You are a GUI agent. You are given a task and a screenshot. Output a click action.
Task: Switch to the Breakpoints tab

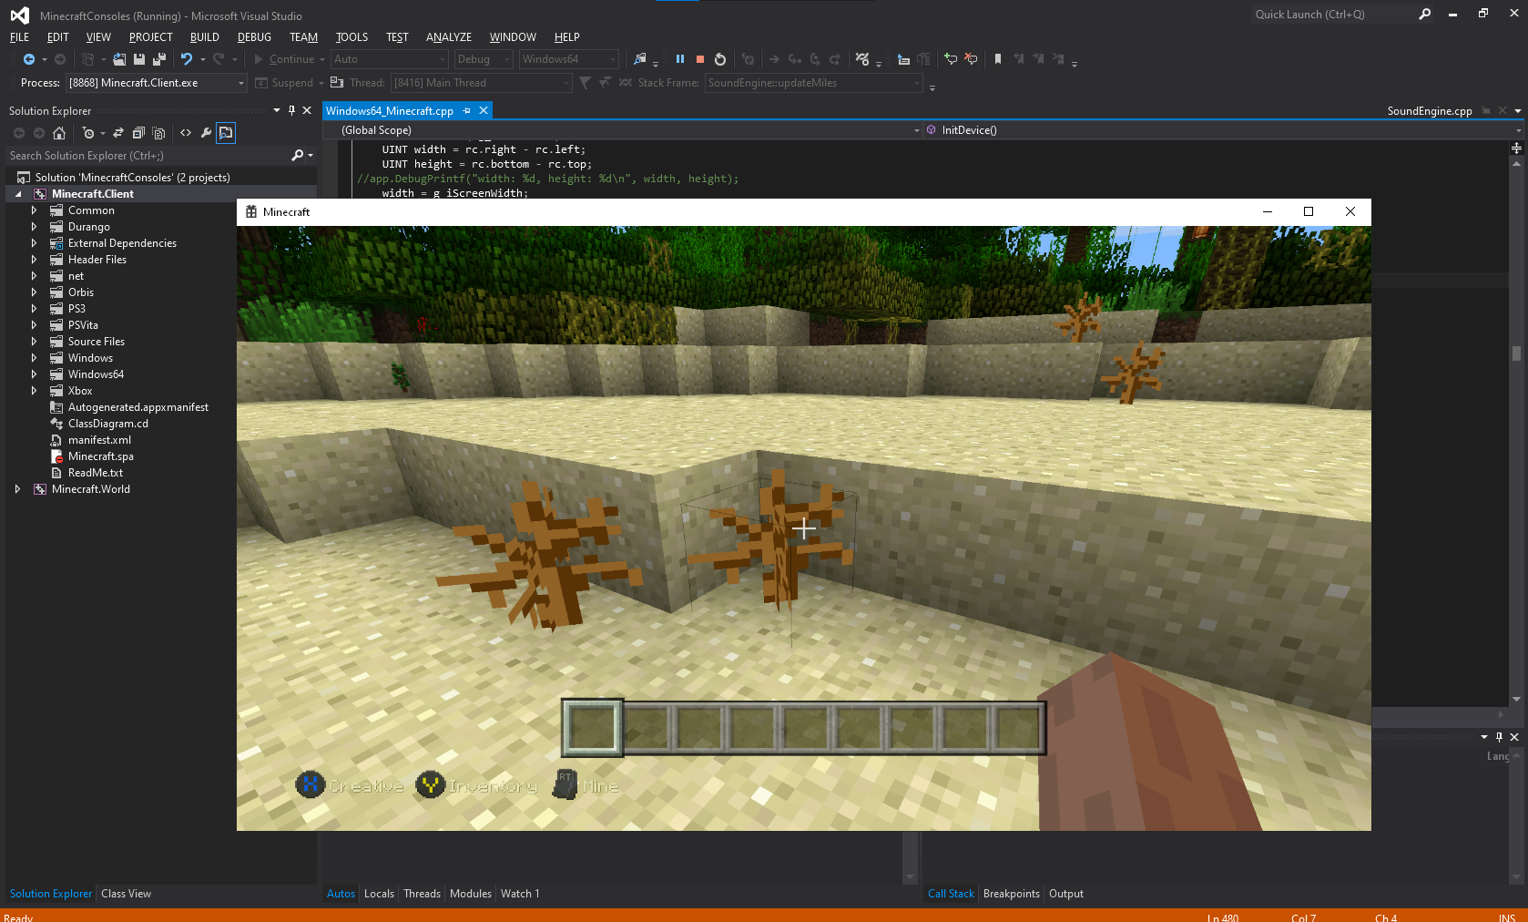(x=1012, y=894)
